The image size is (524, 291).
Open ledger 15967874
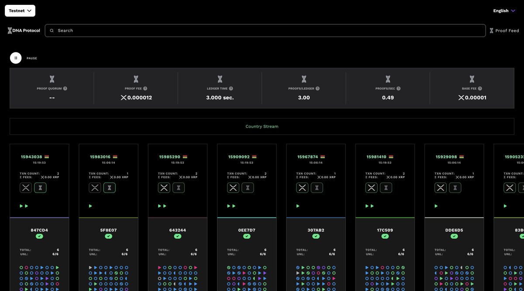coord(308,157)
